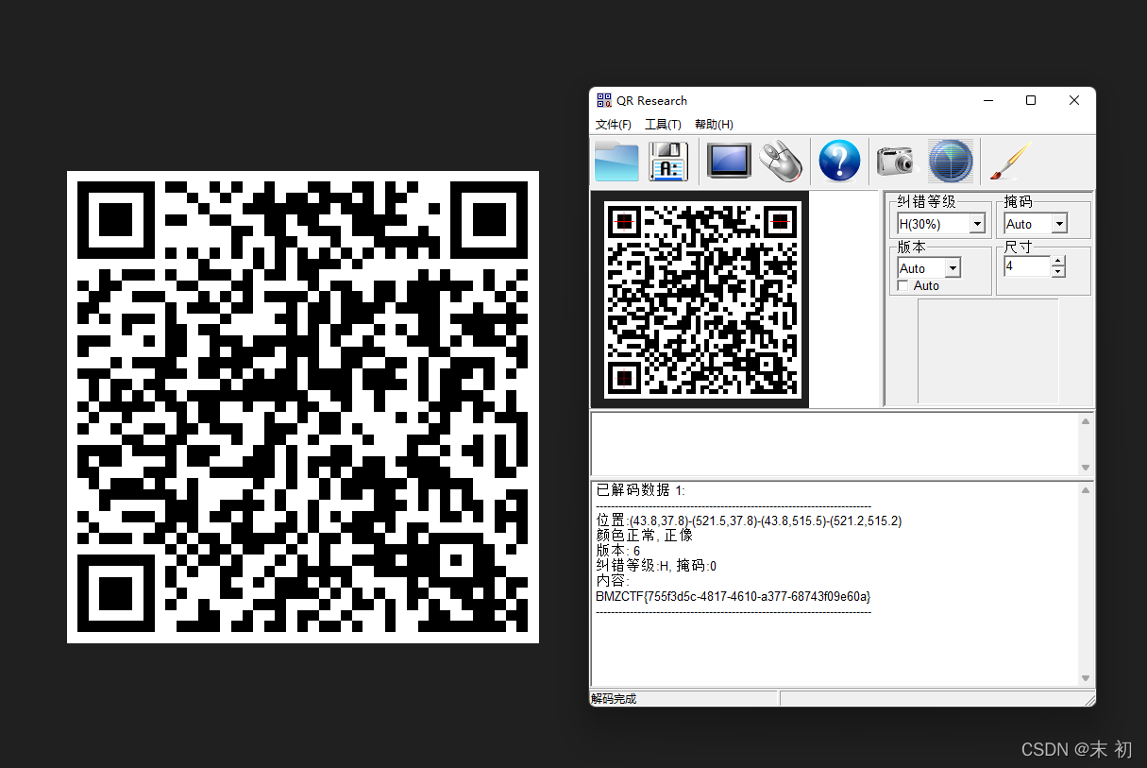Image resolution: width=1147 pixels, height=768 pixels.
Task: Click the floppy disk save icon
Action: pos(668,162)
